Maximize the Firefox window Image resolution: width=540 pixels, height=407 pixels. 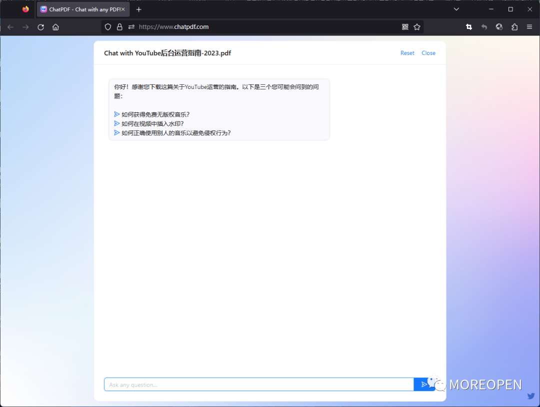tap(510, 9)
